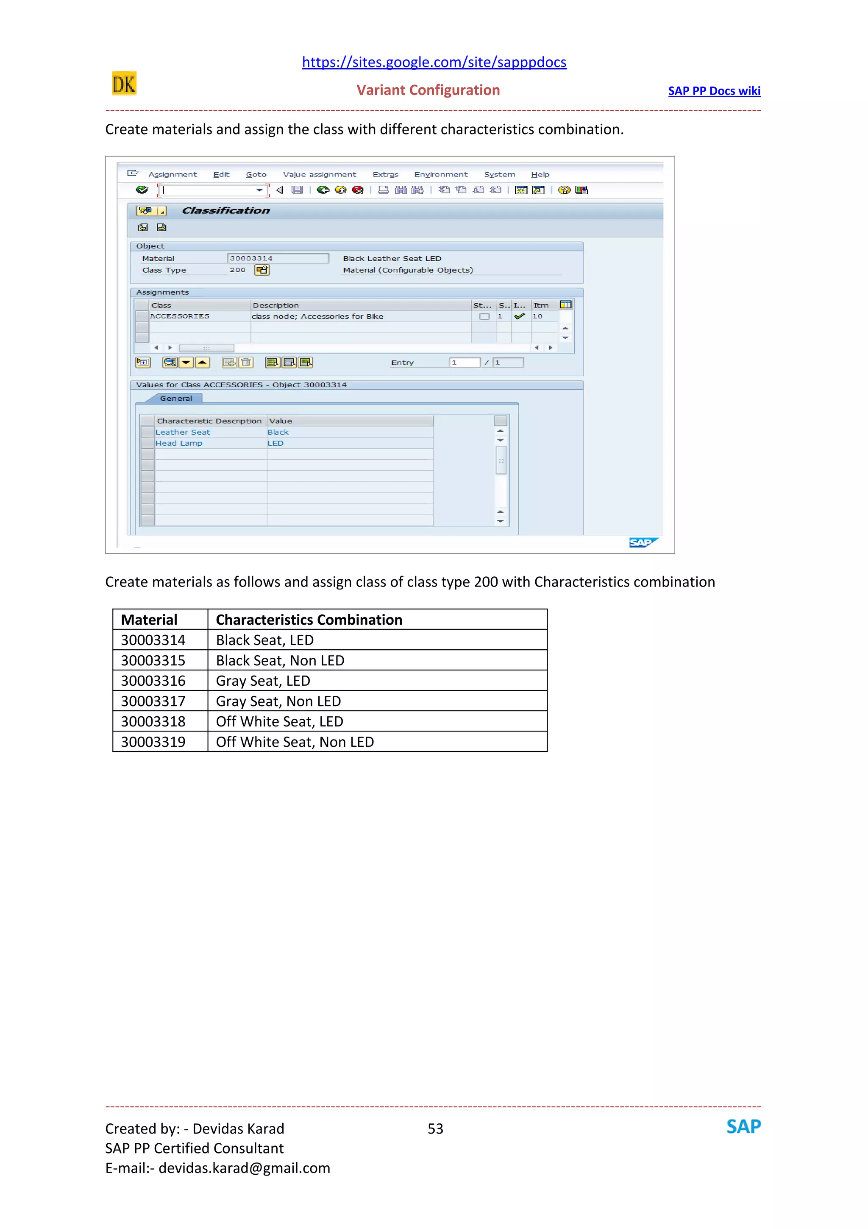Click Assignments table vertical scroll up arrow

point(565,328)
